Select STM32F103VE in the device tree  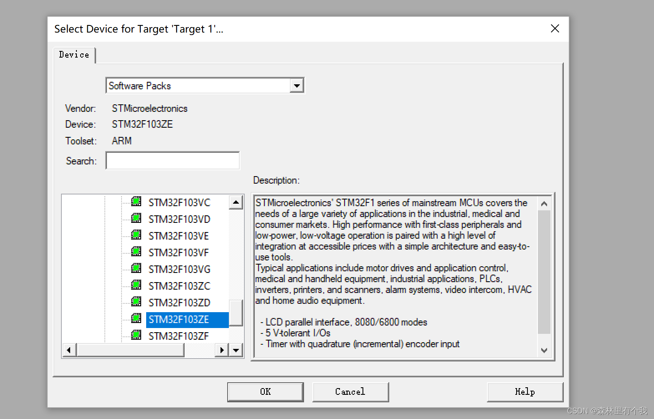178,236
